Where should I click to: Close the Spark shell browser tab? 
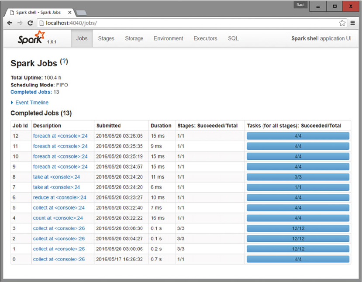(69, 13)
